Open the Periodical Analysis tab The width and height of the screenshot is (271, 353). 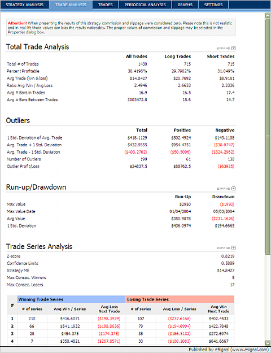point(145,5)
